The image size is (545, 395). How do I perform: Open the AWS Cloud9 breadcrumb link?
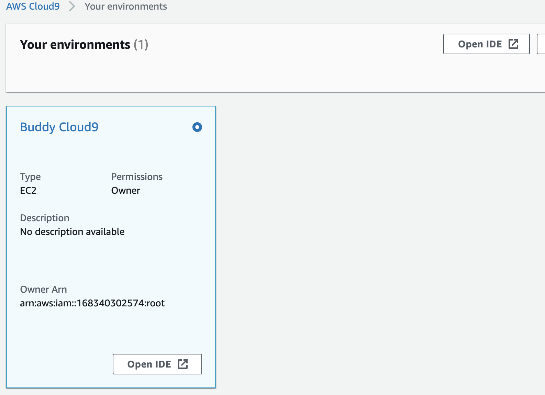tap(33, 7)
